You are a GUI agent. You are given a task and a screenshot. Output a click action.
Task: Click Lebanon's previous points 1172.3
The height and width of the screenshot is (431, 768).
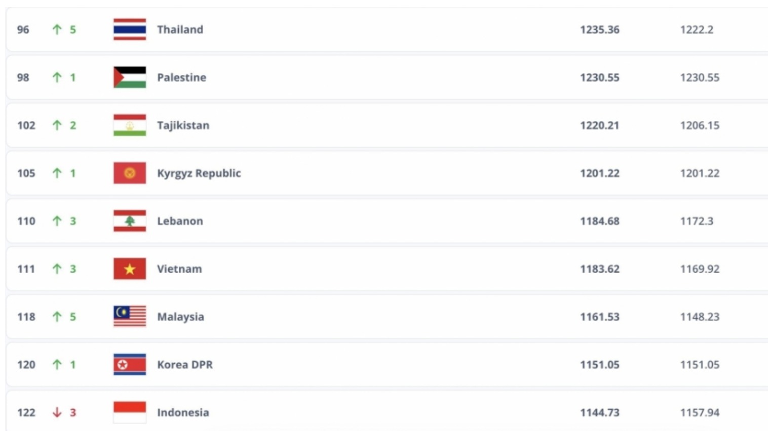[x=697, y=221]
